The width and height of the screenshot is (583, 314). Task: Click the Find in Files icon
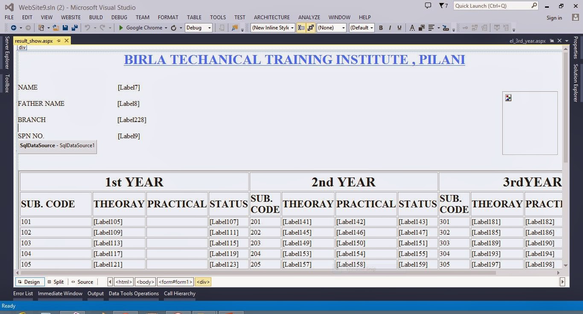pos(234,28)
